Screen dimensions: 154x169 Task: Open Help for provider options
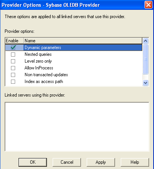tap(135, 162)
